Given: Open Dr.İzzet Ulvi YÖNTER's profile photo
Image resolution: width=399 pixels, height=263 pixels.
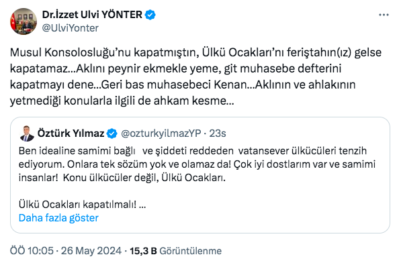Looking at the screenshot, I should click(24, 21).
